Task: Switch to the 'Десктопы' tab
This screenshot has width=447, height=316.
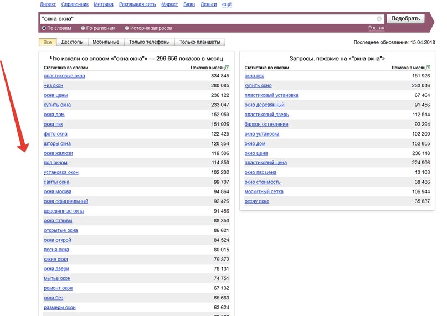Action: [72, 42]
